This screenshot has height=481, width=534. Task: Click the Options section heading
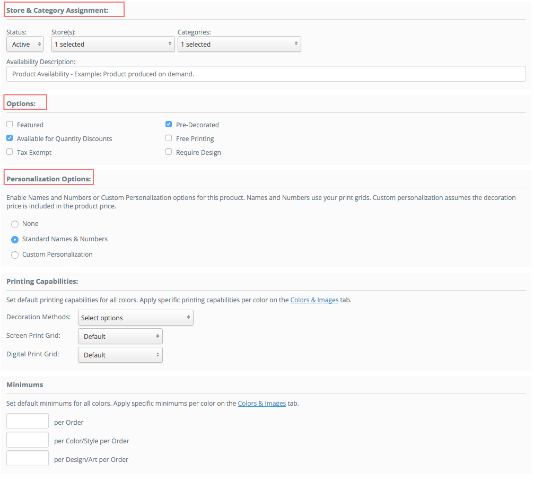[21, 103]
